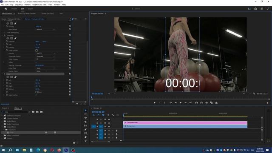The width and height of the screenshot is (272, 153).
Task: Open the Workspaces icon at top right
Action: [x=249, y=8]
